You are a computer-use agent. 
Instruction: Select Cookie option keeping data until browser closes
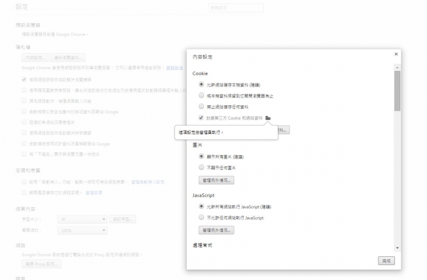point(201,95)
